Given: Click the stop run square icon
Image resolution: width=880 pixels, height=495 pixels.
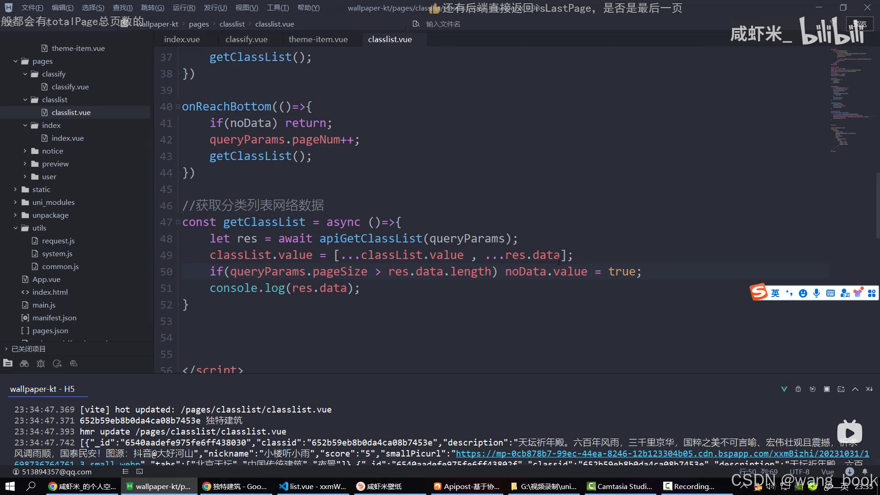Looking at the screenshot, I should (827, 389).
